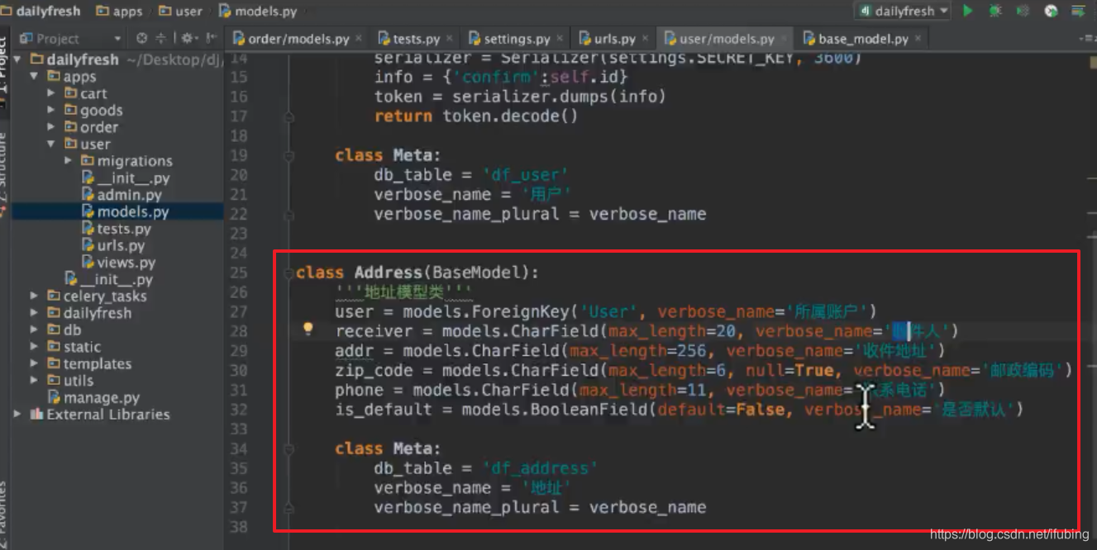Select manage.py in project tree
This screenshot has width=1097, height=550.
[94, 397]
